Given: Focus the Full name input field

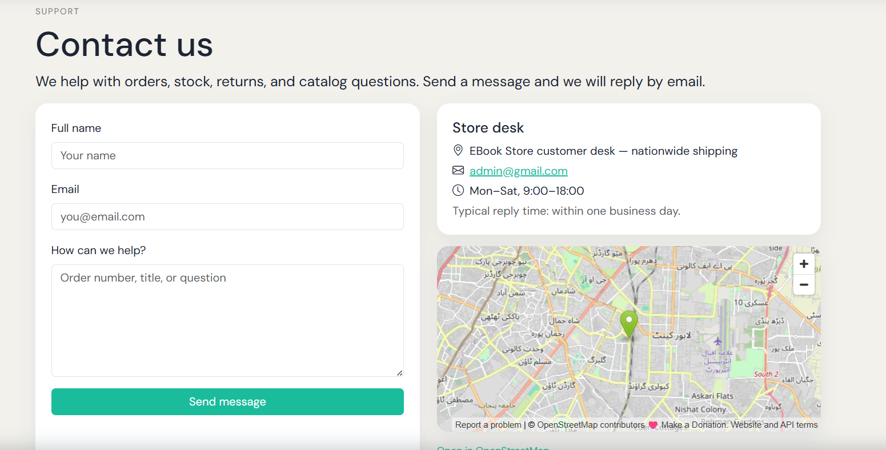Looking at the screenshot, I should (227, 155).
